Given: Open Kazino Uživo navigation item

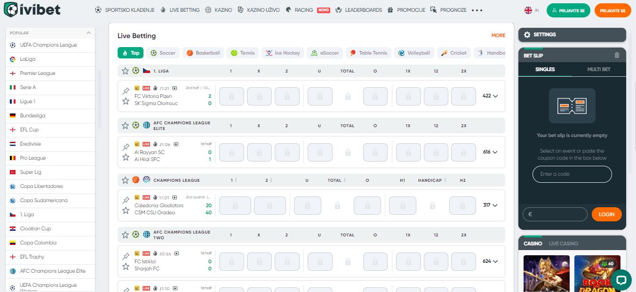Looking at the screenshot, I should (x=258, y=10).
